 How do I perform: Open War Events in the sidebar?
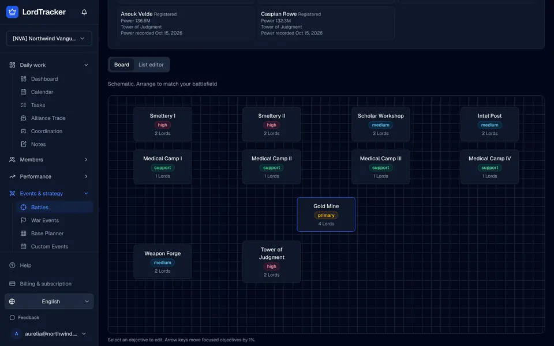(55, 220)
